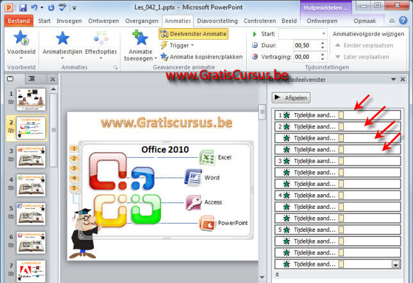The height and width of the screenshot is (283, 413).
Task: Open the Start timing combo box
Action: tap(302, 34)
